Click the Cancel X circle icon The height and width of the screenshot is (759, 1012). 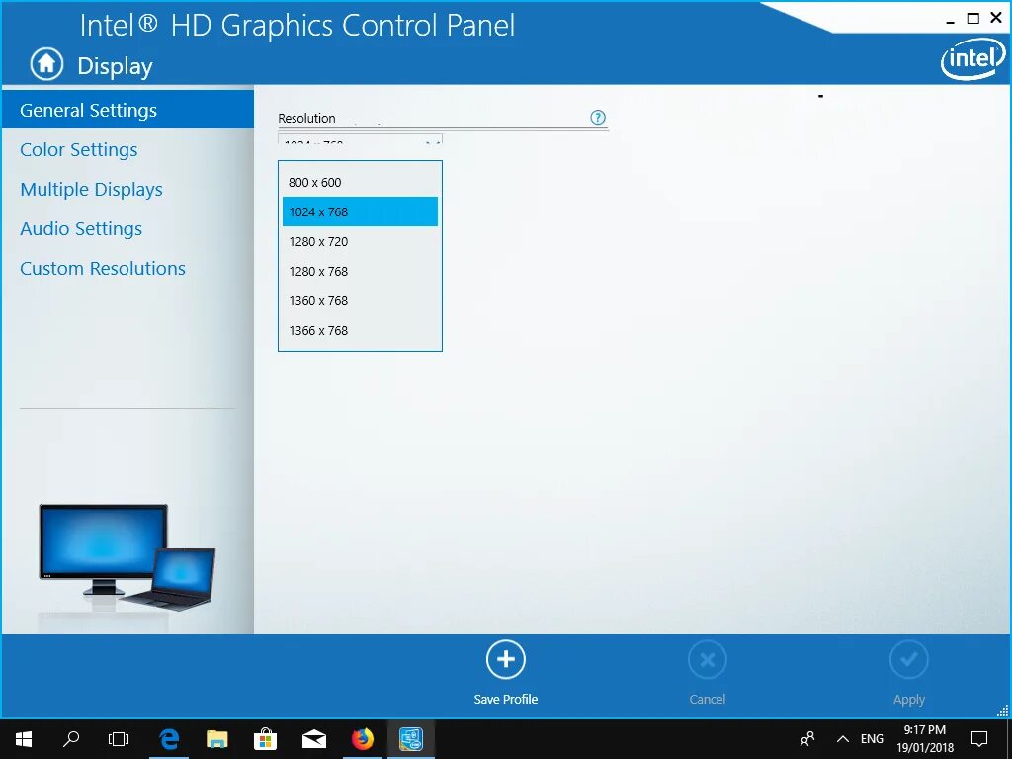coord(708,659)
